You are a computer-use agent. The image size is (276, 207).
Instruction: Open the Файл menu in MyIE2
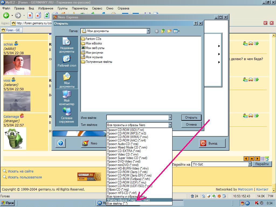6,8
